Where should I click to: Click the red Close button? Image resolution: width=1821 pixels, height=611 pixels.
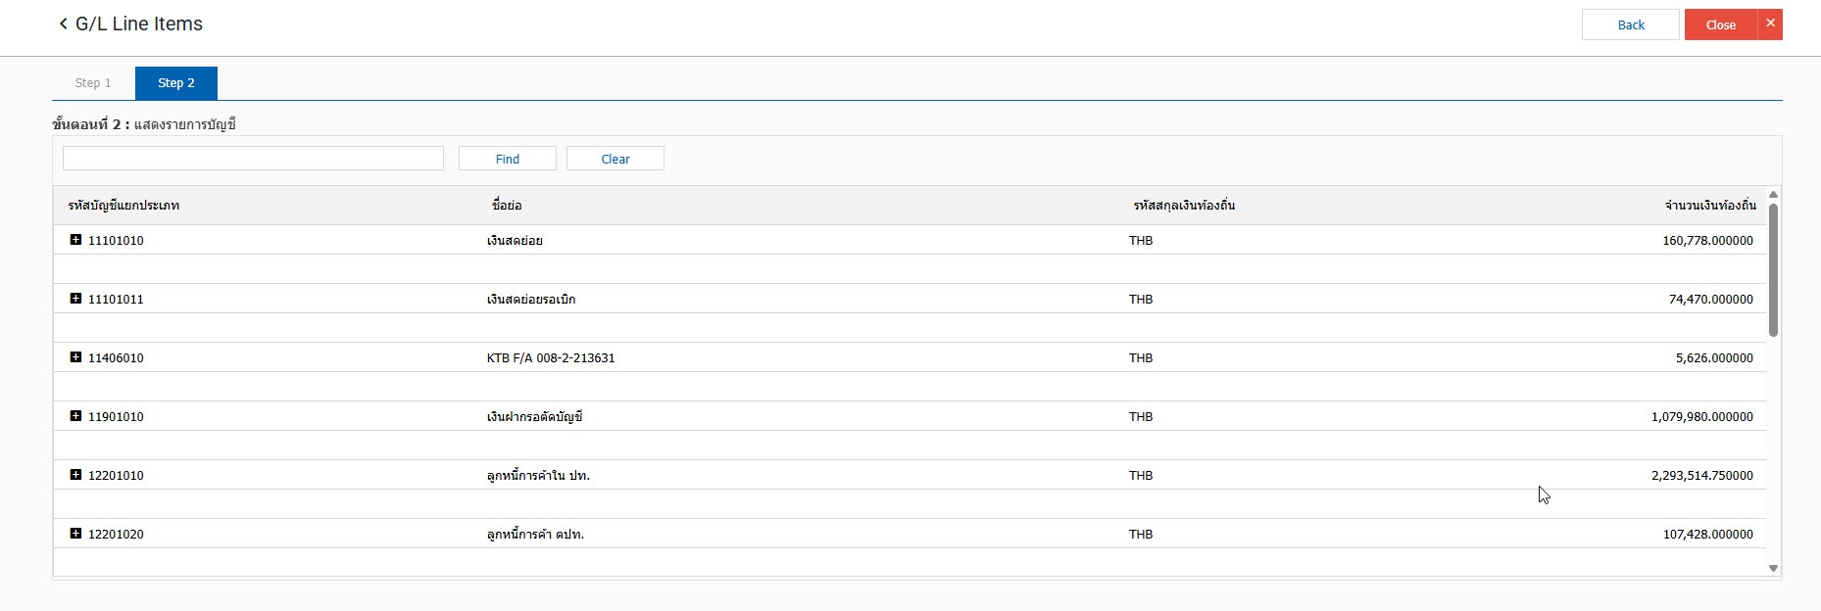(1720, 24)
